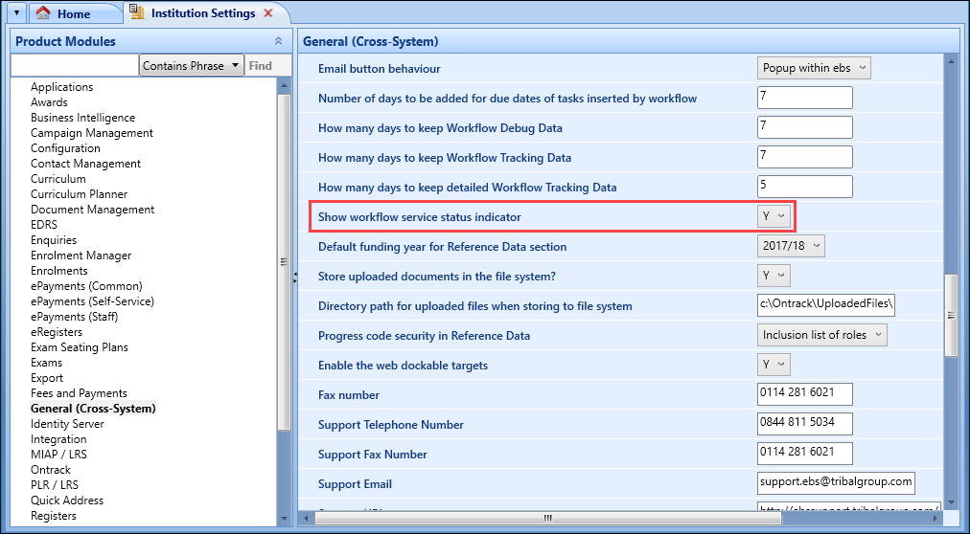Screen dimensions: 970x534
Task: Select Integration module
Action: (58, 439)
